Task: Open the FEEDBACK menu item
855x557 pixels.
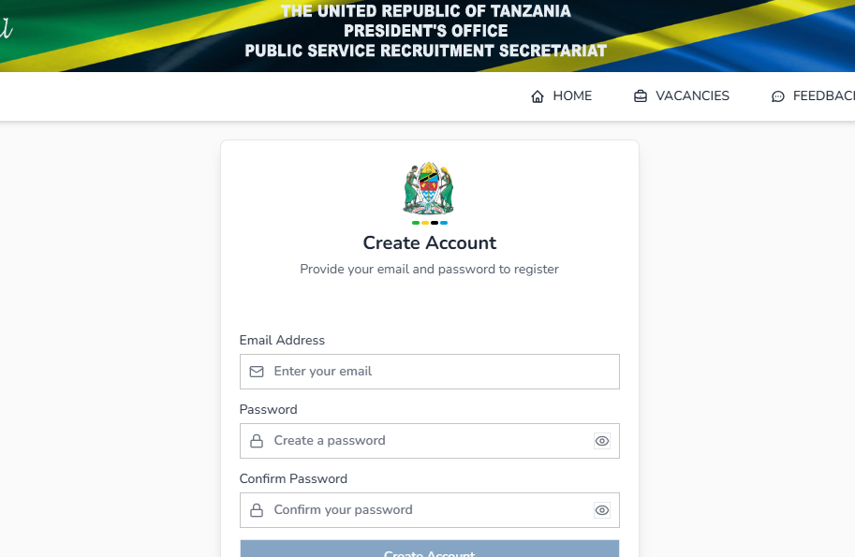Action: click(x=822, y=95)
